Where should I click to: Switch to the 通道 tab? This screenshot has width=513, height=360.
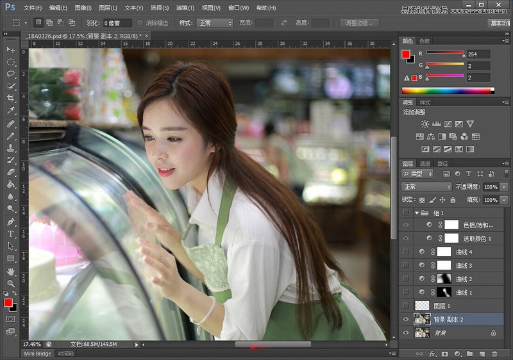tap(425, 164)
